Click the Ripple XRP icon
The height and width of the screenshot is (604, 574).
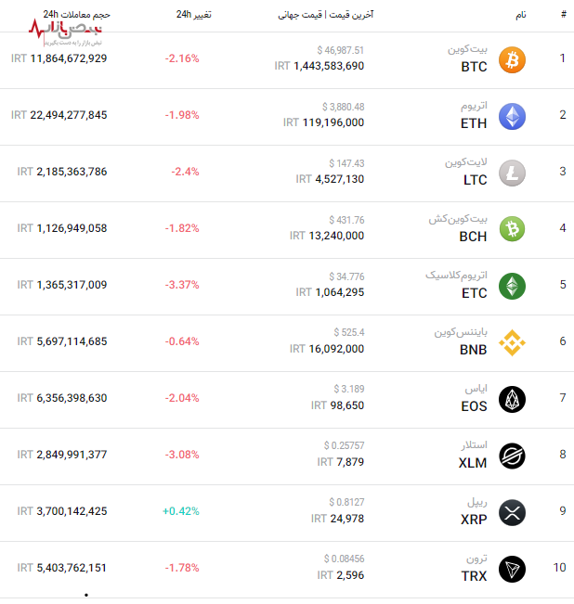click(512, 511)
